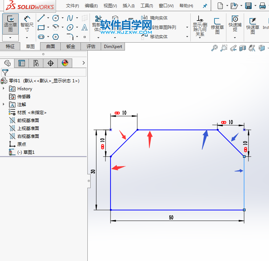Select 草图1 in the feature tree
This screenshot has height=261, width=269.
[x=29, y=152]
